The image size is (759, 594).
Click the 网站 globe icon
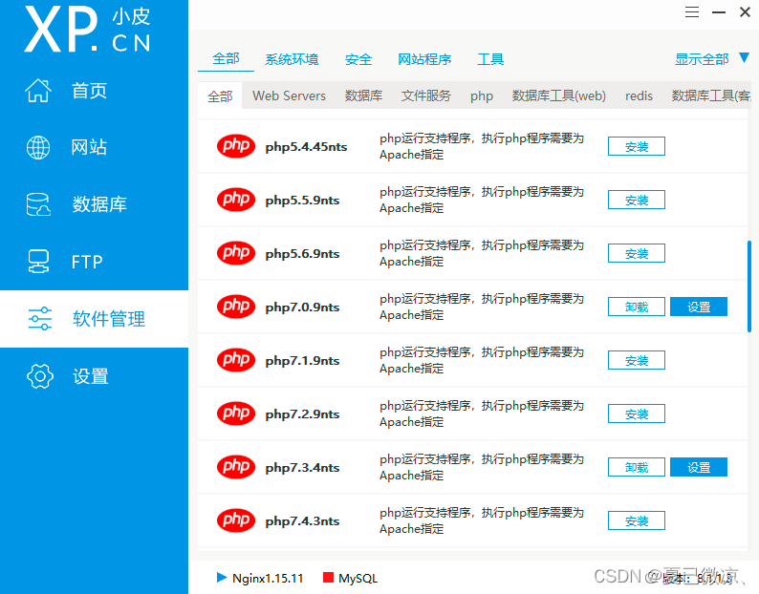pos(38,147)
